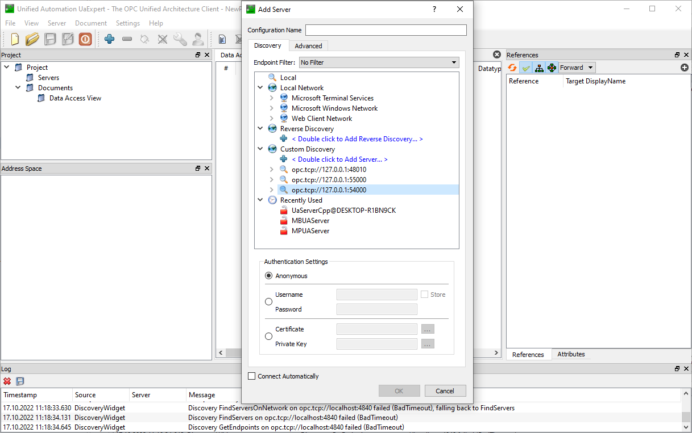
Task: Click the Certificate browse button
Action: [428, 329]
